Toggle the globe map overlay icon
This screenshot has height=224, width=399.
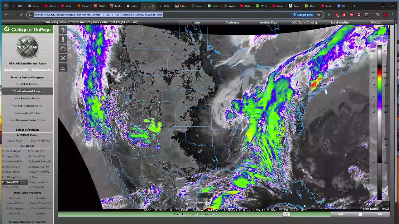(63, 49)
